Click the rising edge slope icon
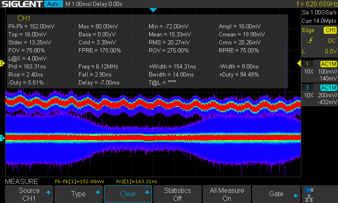 pos(310,40)
